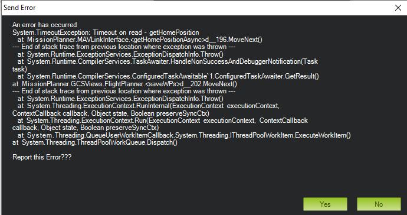
Task: Click the ConfiguredTaskAwaiter.GetResult line
Action: [168, 76]
